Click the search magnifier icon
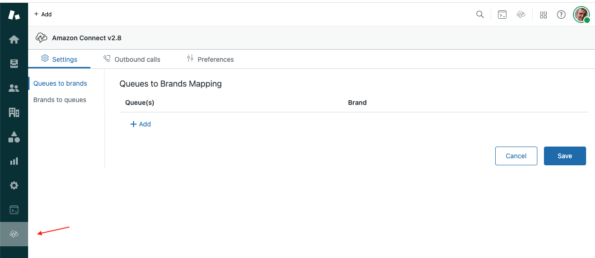595x258 pixels. [480, 15]
